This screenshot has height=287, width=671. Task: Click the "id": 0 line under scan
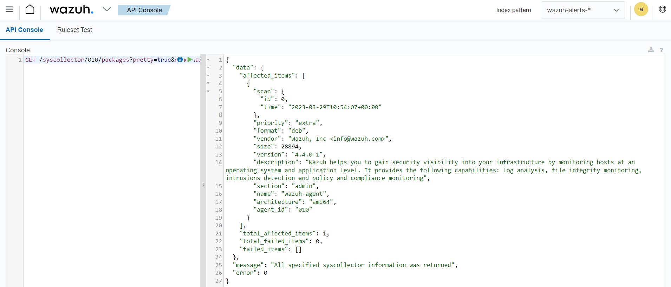274,99
